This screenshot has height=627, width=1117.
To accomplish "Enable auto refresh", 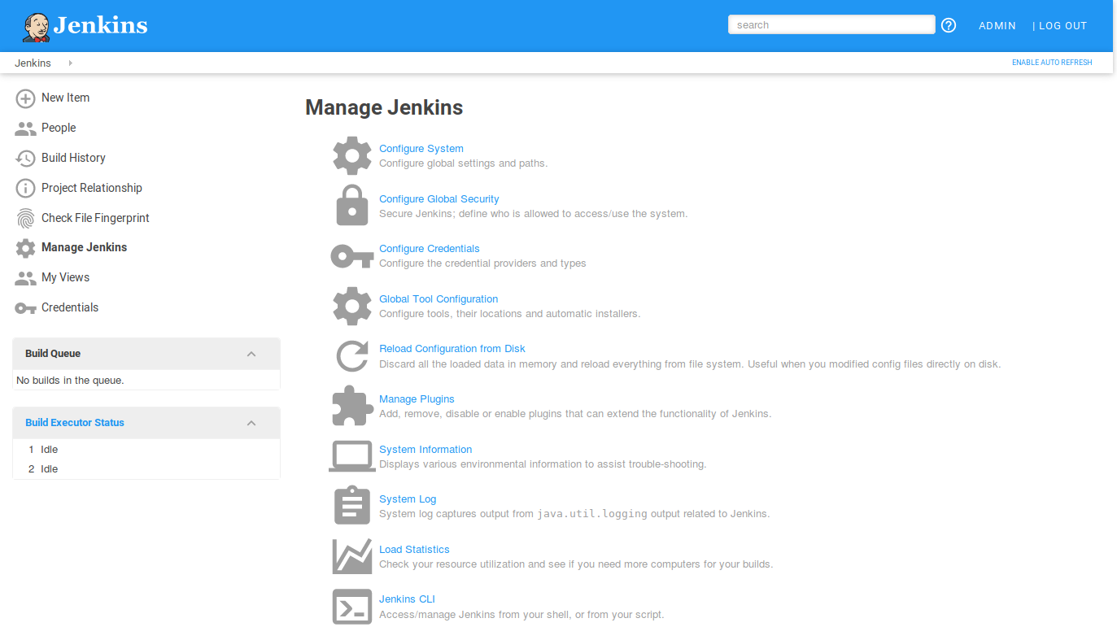I will [1051, 62].
